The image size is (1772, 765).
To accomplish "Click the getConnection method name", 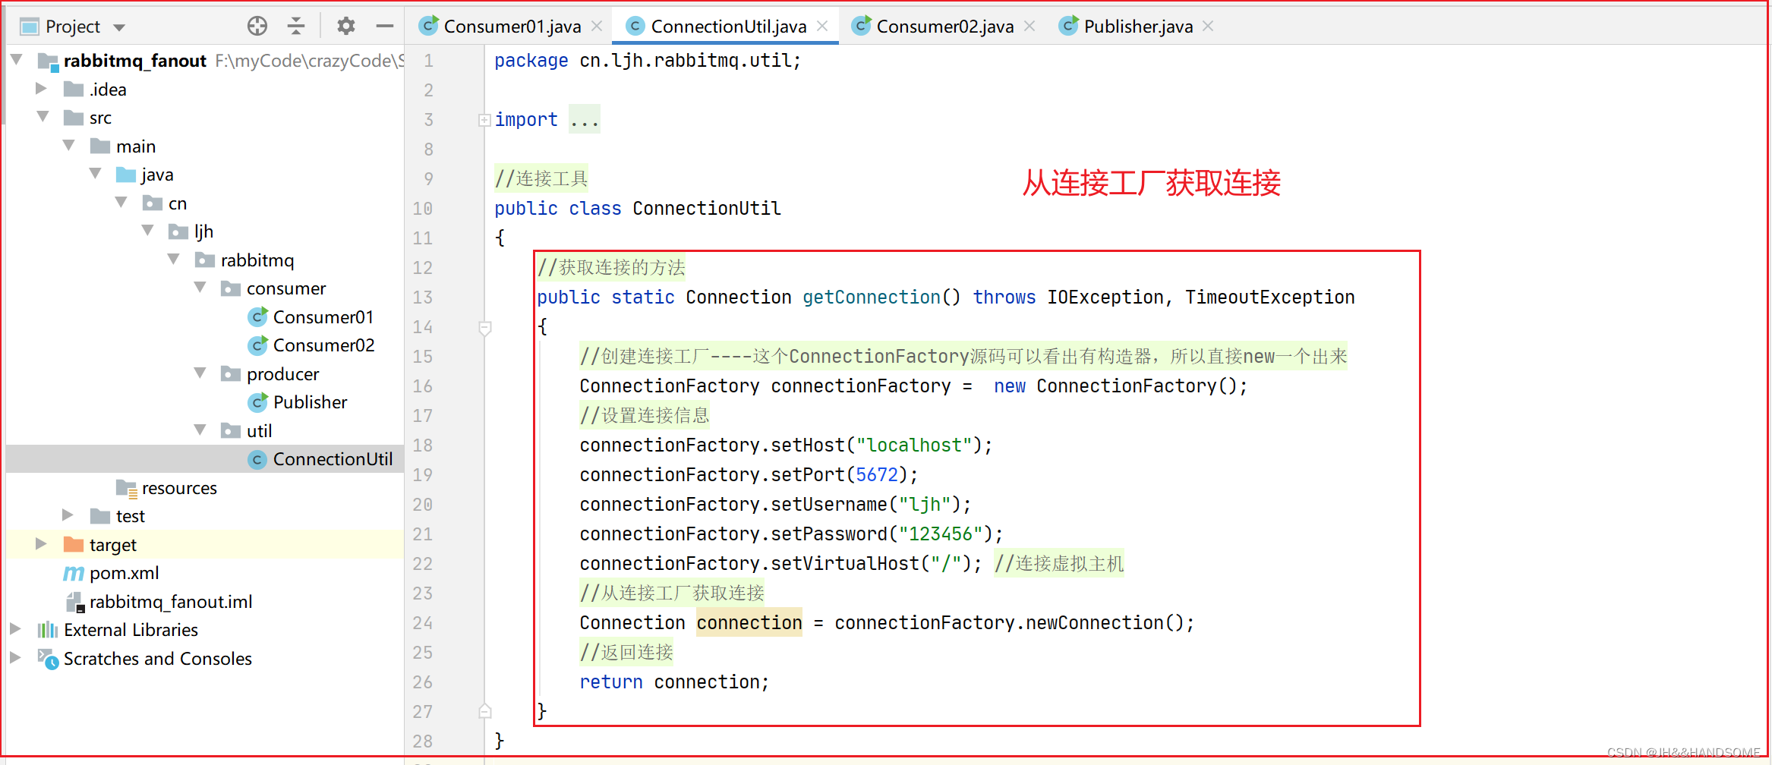I will point(871,297).
